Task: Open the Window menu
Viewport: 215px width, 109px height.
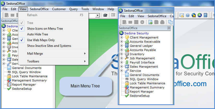Action: (98, 9)
